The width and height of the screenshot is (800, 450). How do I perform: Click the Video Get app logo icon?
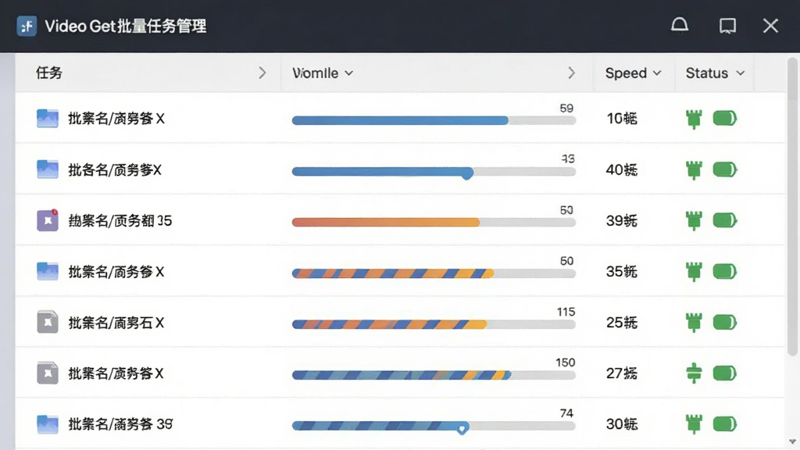coord(27,26)
